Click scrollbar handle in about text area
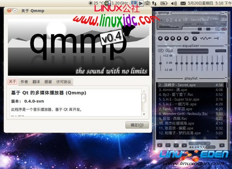 pos(144,98)
